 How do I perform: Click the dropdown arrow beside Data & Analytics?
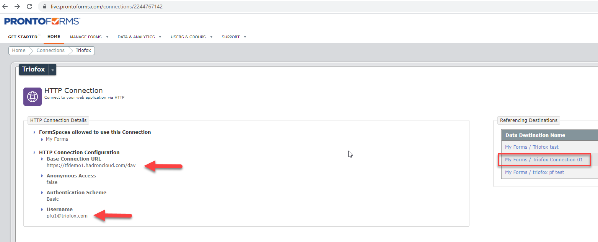coord(160,37)
